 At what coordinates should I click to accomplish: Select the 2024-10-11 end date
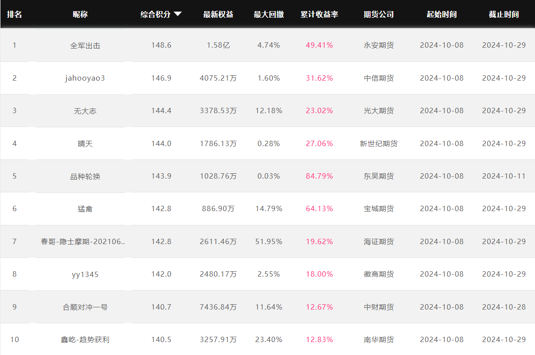pyautogui.click(x=504, y=176)
